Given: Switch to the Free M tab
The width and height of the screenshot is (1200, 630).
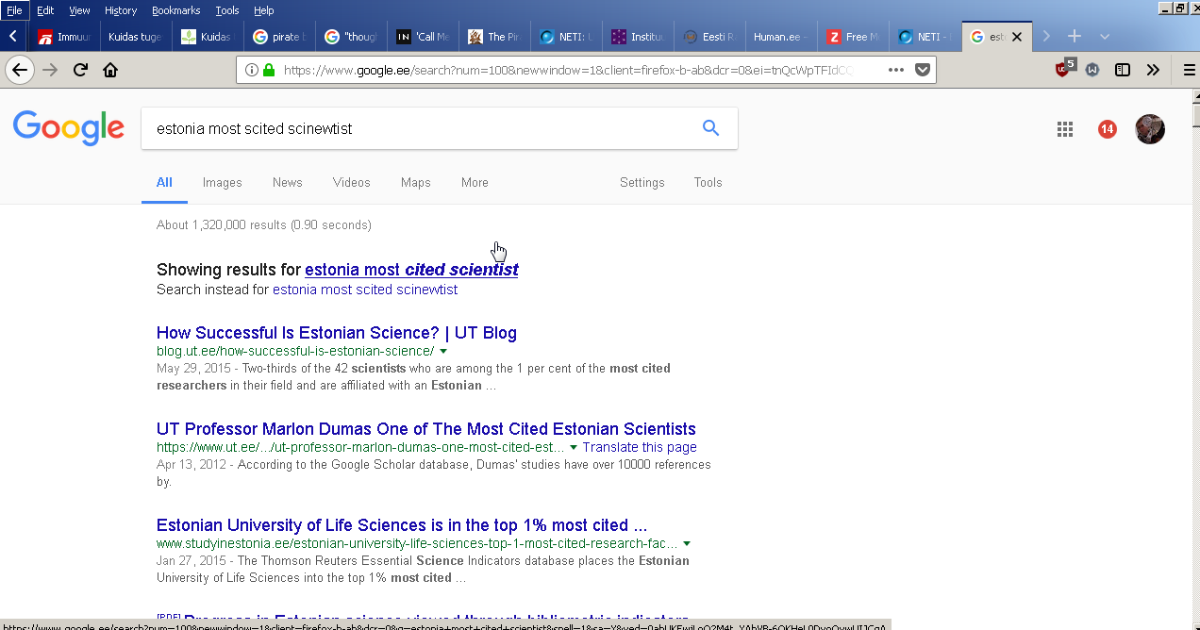Looking at the screenshot, I should point(853,37).
